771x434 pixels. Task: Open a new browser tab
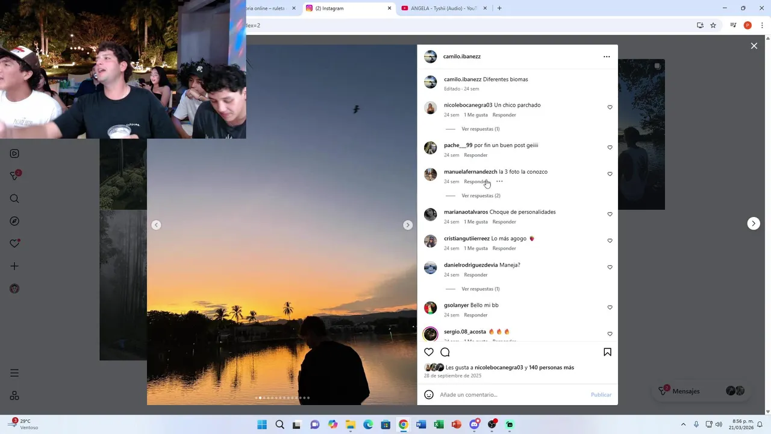499,8
